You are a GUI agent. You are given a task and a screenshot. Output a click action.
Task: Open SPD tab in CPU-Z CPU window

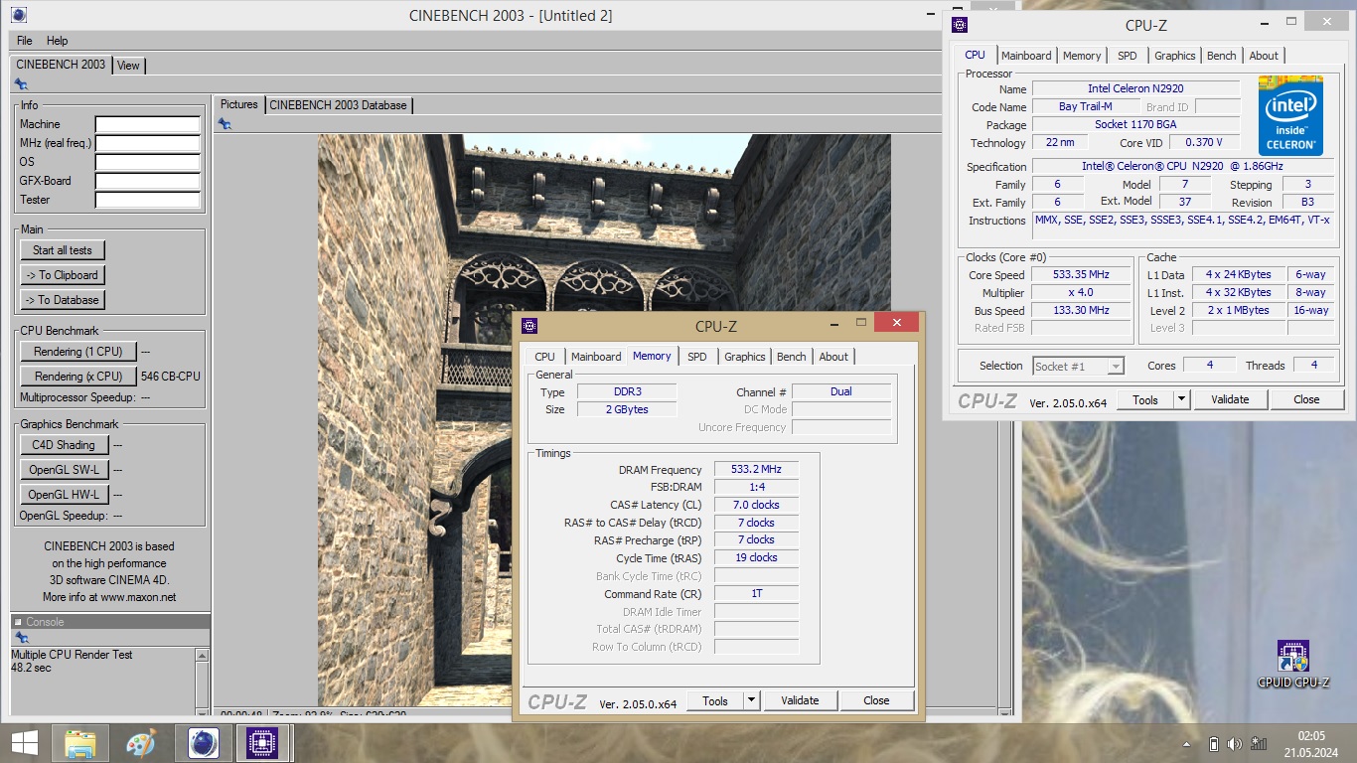point(1128,56)
